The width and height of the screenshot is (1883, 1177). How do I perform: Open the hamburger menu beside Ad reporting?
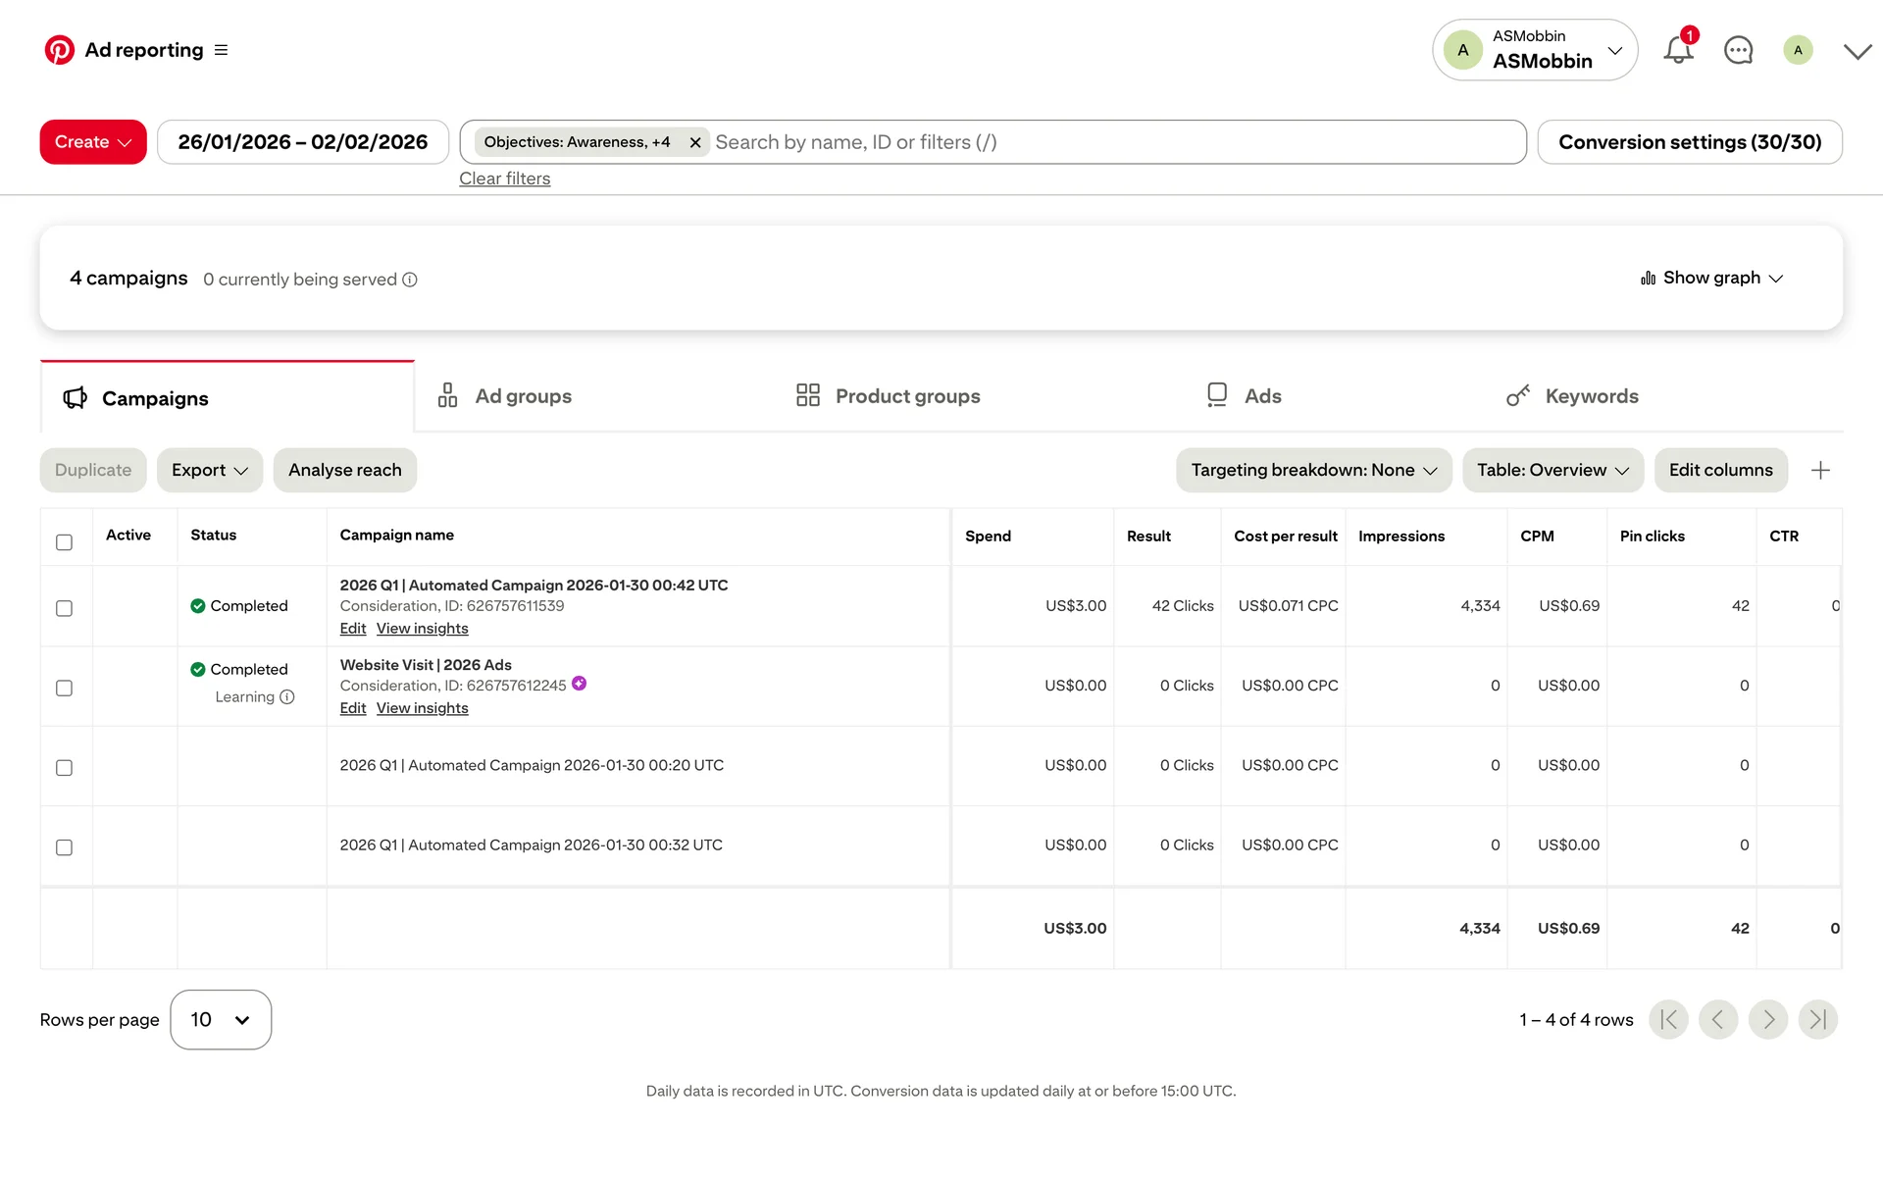222,50
